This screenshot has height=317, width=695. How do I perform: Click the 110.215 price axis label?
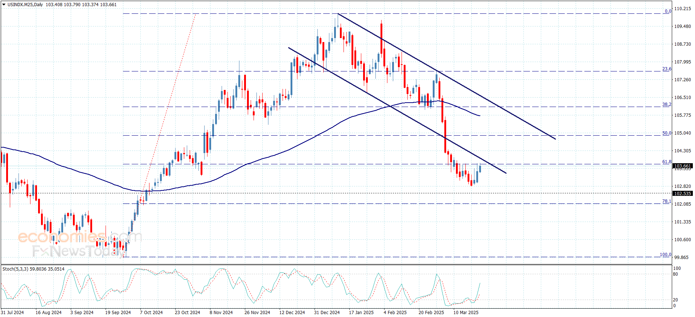click(x=682, y=9)
